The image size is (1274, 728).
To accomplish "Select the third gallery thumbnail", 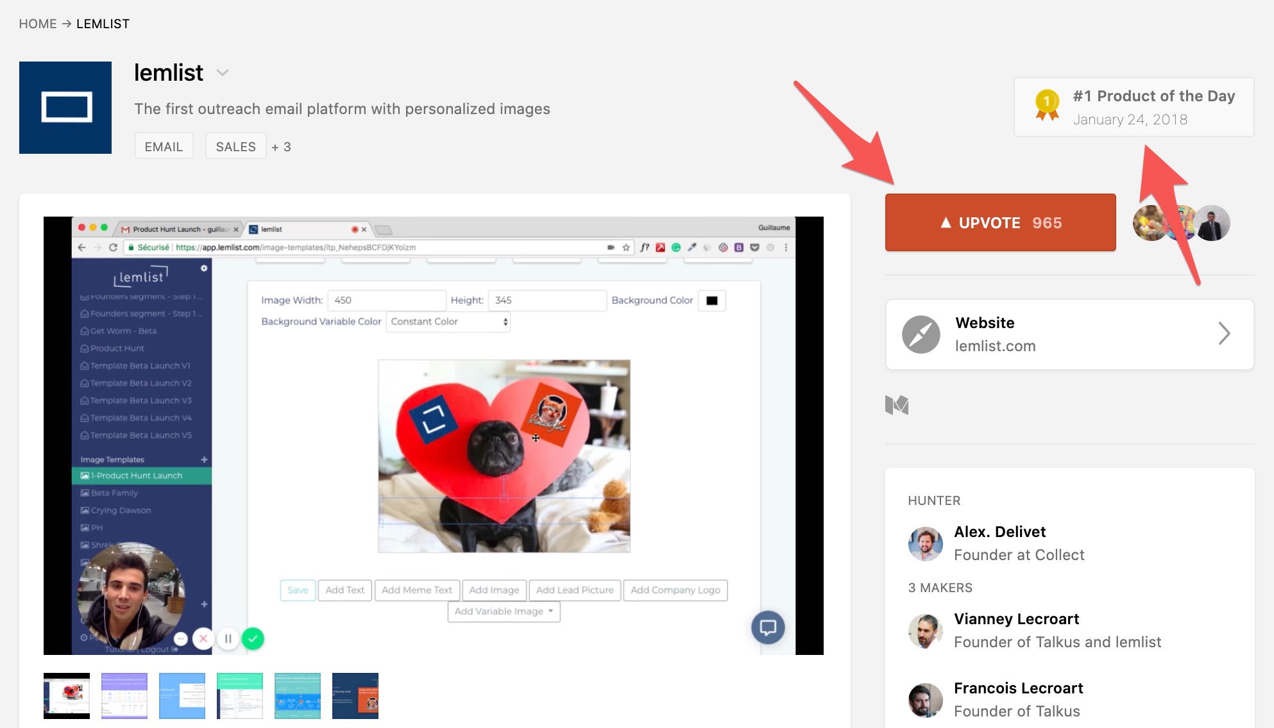I will pos(182,696).
